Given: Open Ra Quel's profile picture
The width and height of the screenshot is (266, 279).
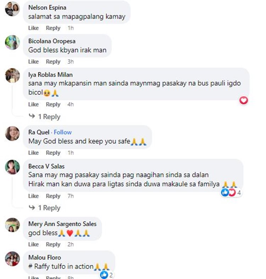Looking at the screenshot, I should pyautogui.click(x=12, y=133).
